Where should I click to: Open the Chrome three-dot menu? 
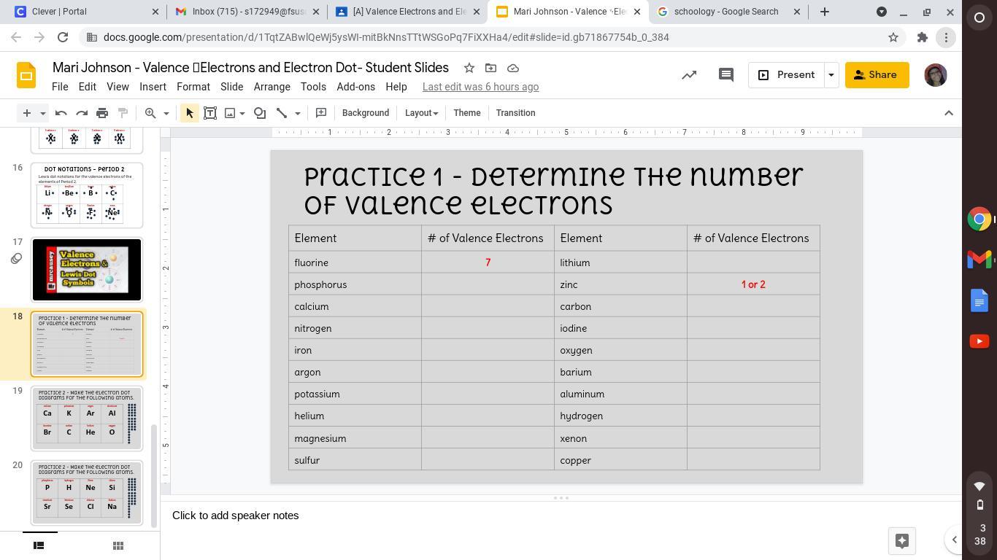coord(946,37)
